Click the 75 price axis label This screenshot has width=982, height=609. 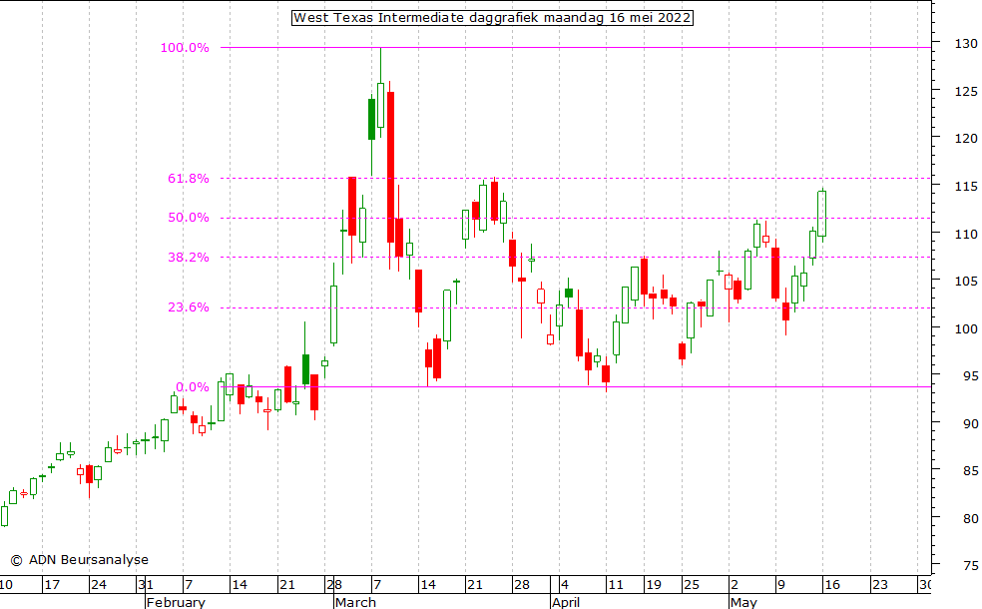click(x=970, y=566)
